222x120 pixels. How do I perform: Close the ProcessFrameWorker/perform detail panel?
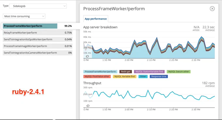pyautogui.click(x=212, y=8)
